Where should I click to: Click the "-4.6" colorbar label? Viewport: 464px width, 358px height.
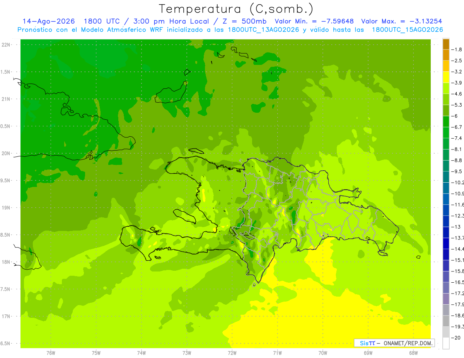pos(457,94)
